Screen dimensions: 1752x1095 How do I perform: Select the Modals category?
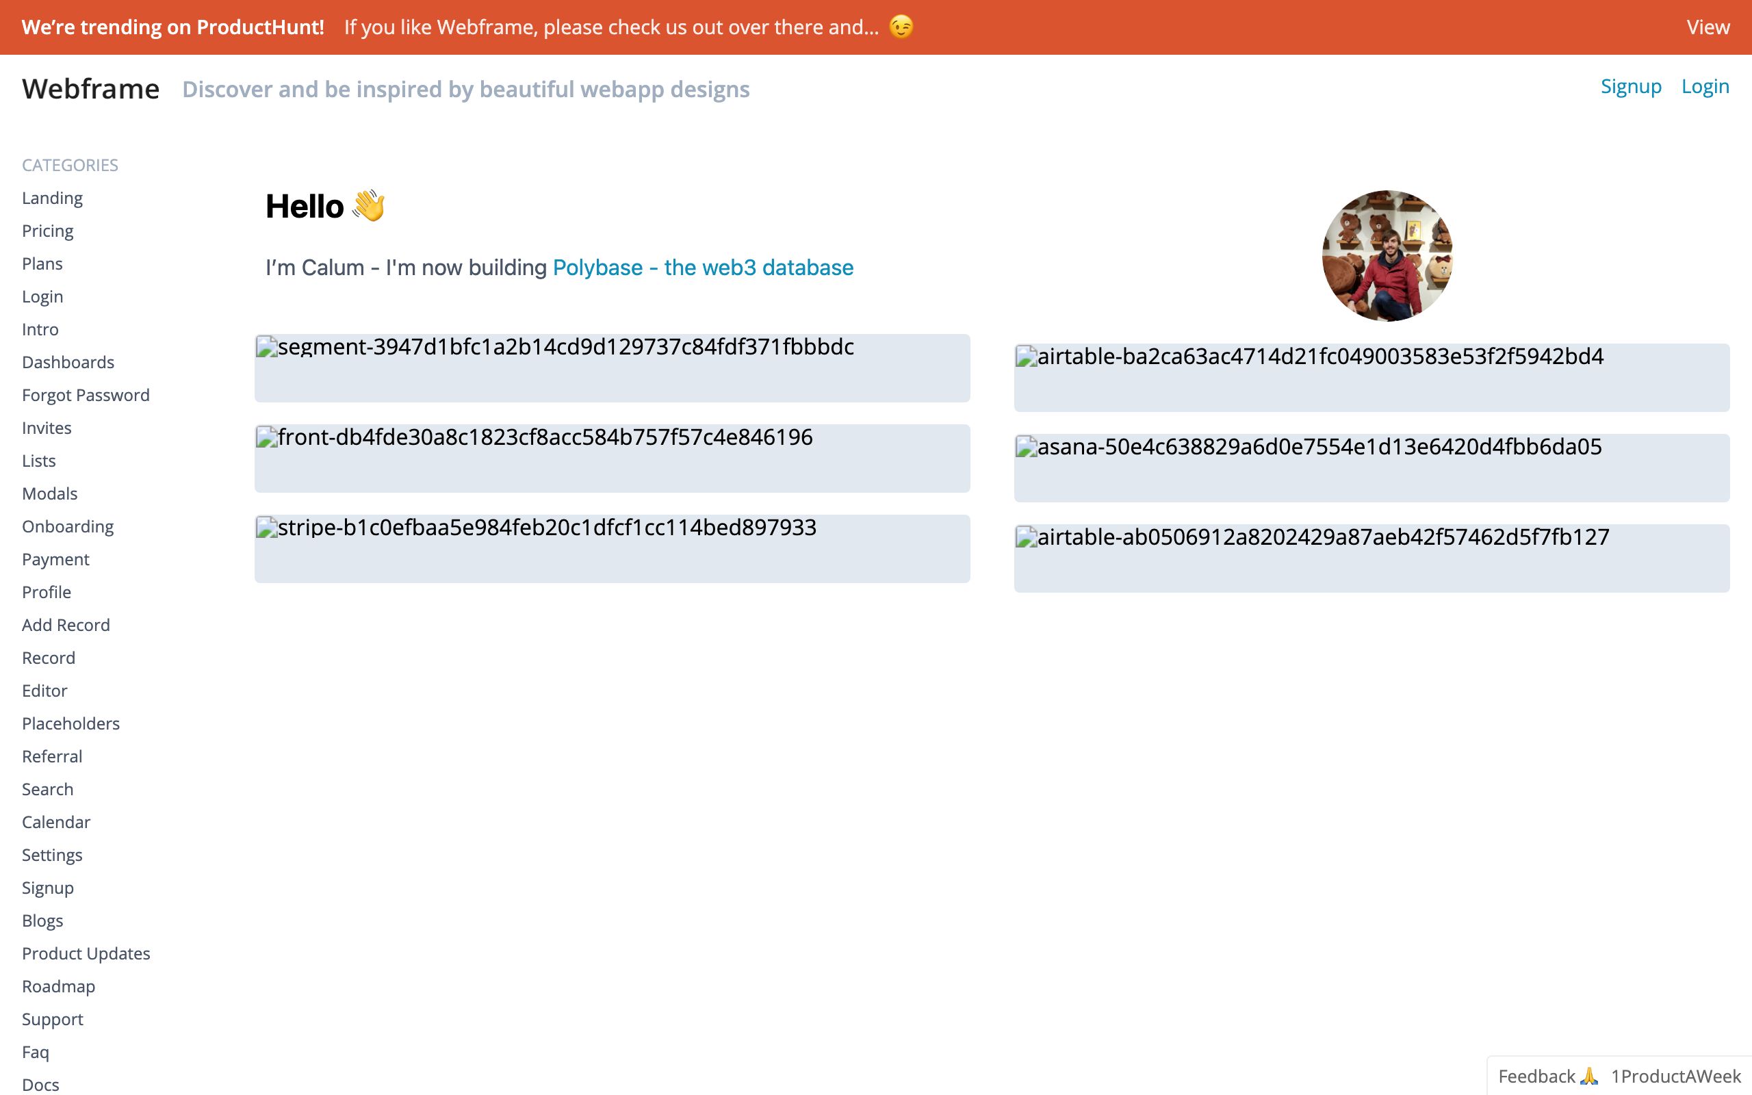tap(49, 493)
